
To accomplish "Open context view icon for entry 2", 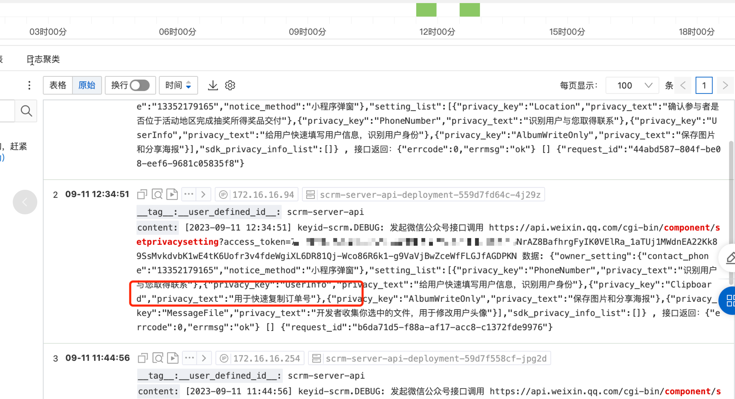I will [x=157, y=195].
